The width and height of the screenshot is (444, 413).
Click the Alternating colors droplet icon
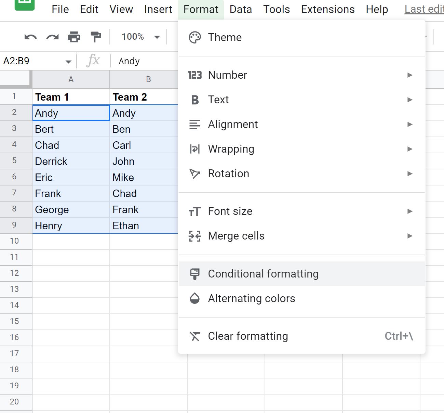coord(195,298)
